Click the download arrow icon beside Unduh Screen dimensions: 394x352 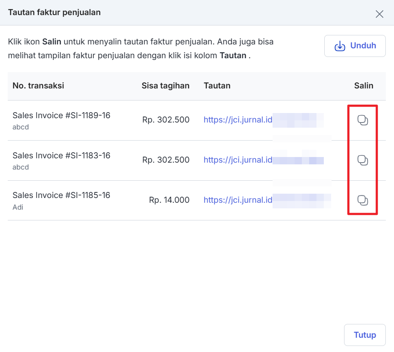point(340,46)
